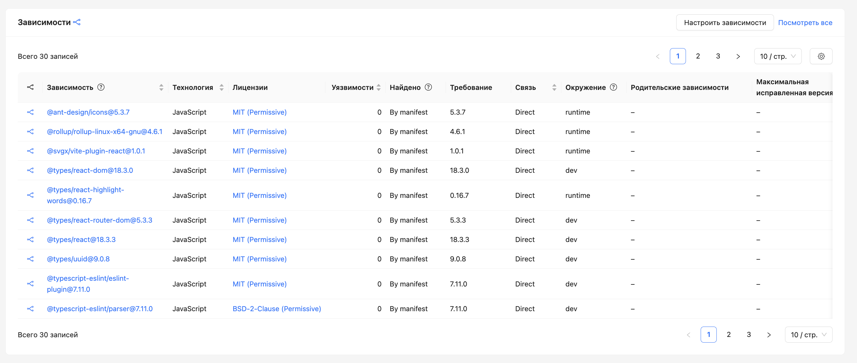Click the graph icon next to Зависимости title
Viewport: 857px width, 363px height.
point(77,22)
